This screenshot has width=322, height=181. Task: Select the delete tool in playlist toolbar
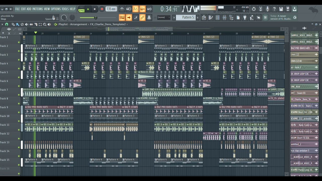(x=22, y=24)
